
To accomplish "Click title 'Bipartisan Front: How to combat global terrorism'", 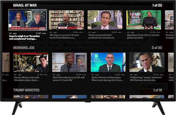I will pyautogui.click(x=143, y=36).
